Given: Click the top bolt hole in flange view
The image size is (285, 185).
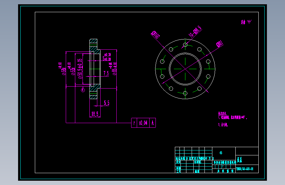Looking at the screenshot, I should [185, 45].
